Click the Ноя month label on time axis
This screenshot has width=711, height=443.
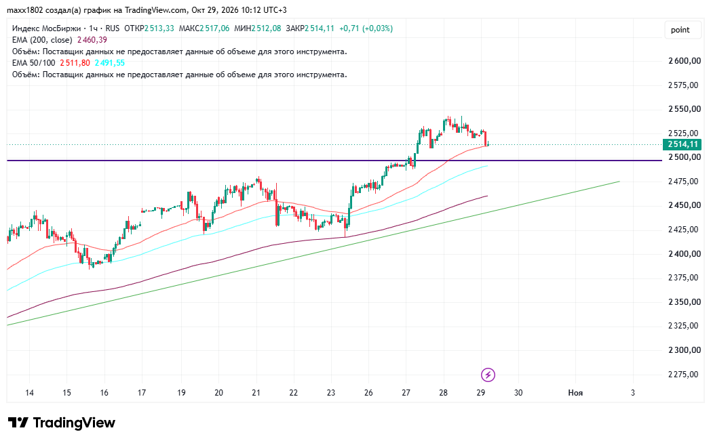click(575, 393)
